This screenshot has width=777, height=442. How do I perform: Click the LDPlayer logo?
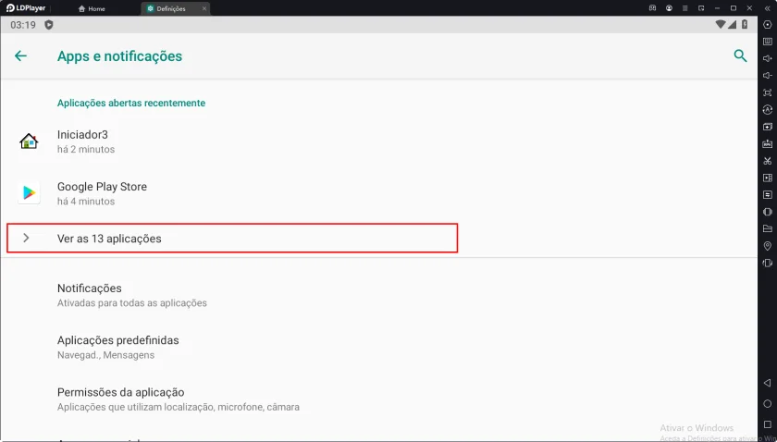(x=25, y=8)
